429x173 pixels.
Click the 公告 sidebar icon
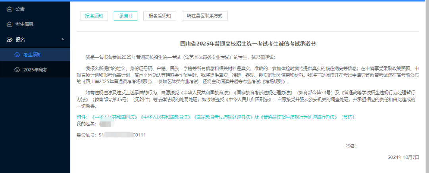coord(9,9)
